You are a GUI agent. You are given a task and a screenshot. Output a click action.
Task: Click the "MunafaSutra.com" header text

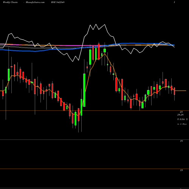tap(35, 2)
